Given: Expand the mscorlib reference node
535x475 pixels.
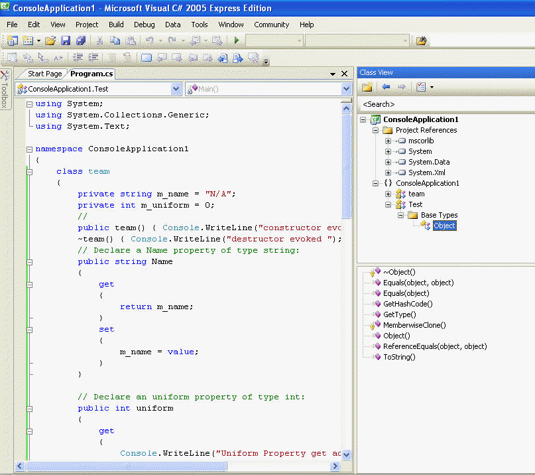Looking at the screenshot, I should pos(388,141).
